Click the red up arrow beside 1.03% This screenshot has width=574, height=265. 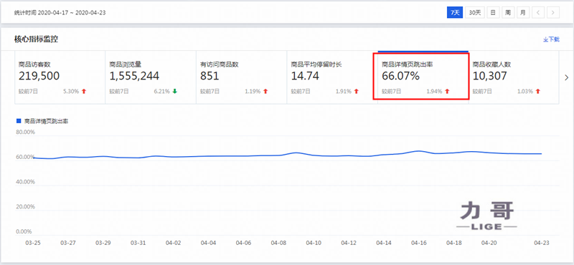(537, 92)
